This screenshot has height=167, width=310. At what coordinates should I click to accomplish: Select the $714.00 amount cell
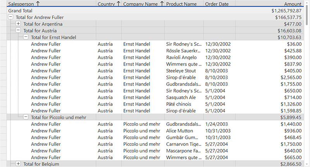point(269,97)
